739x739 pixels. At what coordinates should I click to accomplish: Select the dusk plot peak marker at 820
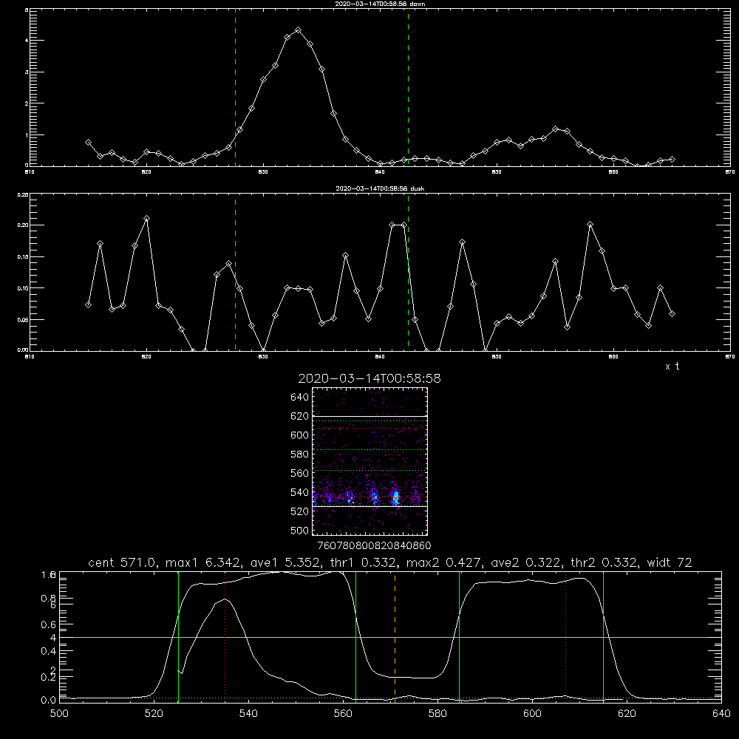(x=146, y=218)
